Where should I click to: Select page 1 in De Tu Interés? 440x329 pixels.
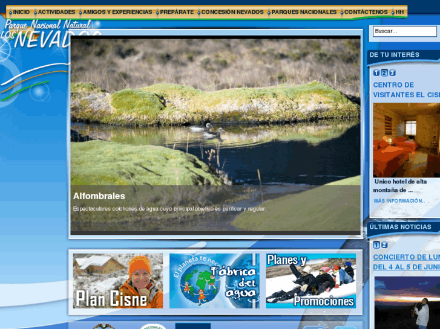tap(376, 73)
